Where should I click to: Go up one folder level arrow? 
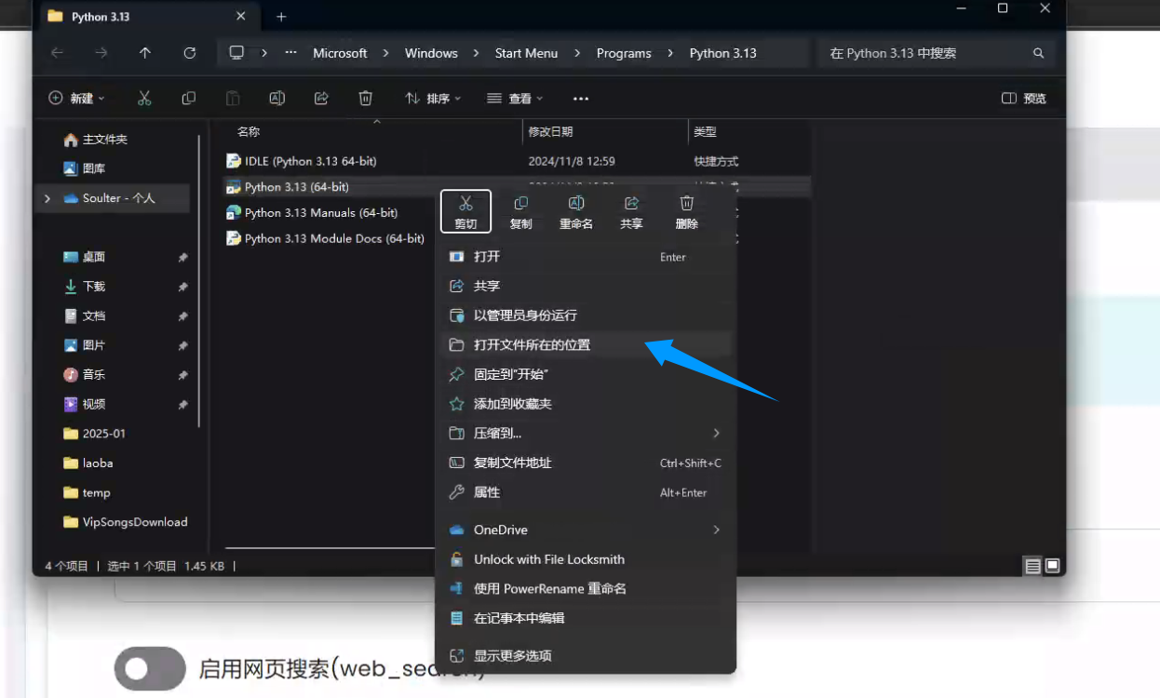[x=145, y=53]
